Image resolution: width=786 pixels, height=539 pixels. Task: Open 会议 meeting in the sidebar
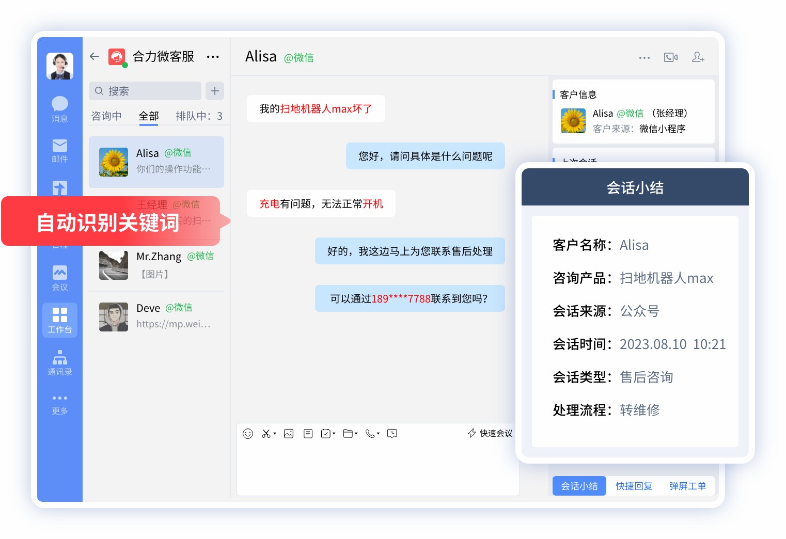coord(60,278)
